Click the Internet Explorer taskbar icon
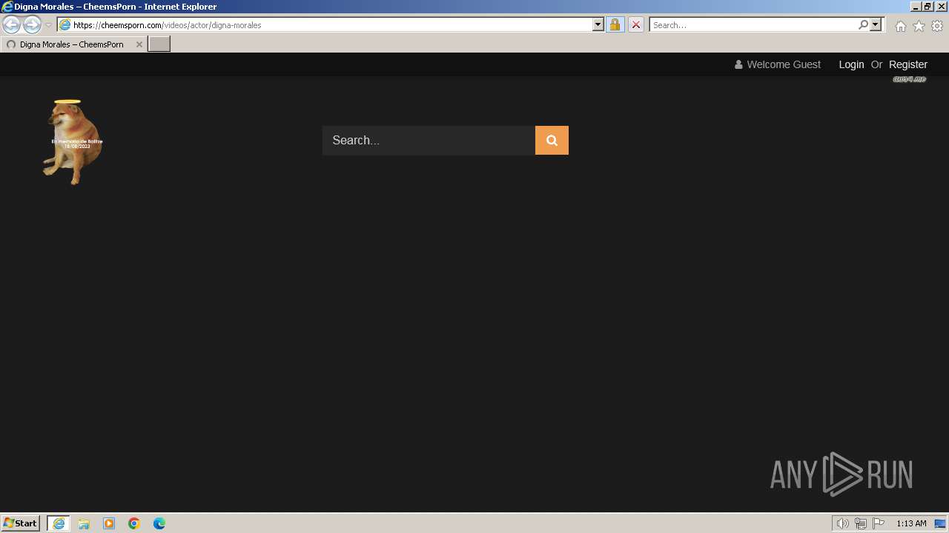This screenshot has height=533, width=949. [x=59, y=523]
